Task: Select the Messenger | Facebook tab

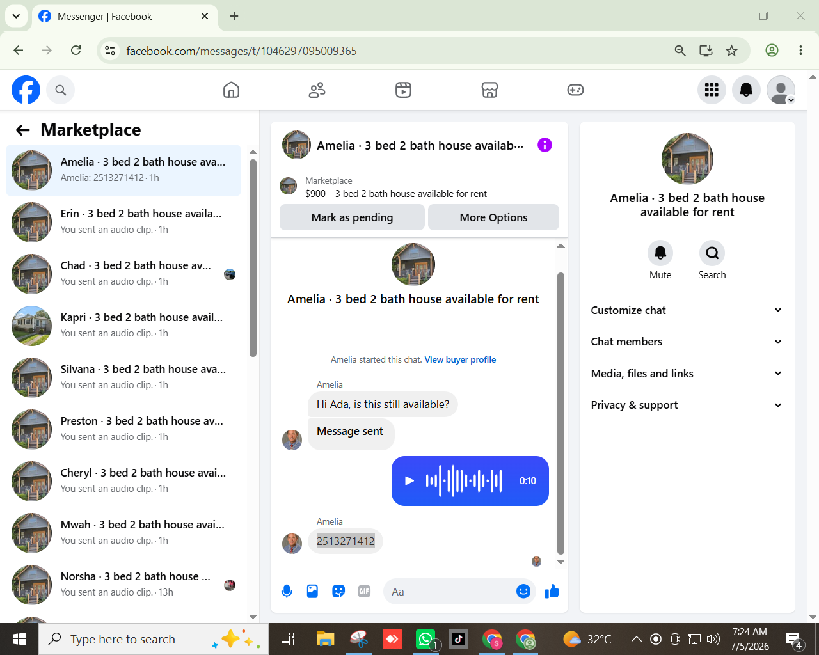Action: (124, 16)
